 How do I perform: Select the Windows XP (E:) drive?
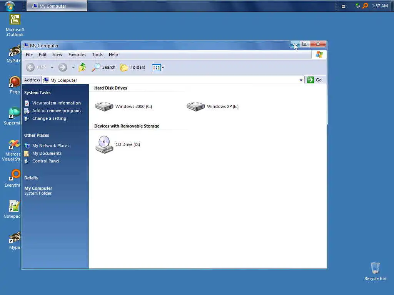click(212, 106)
